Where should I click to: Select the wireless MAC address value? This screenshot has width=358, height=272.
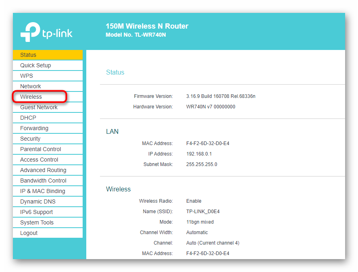point(208,253)
